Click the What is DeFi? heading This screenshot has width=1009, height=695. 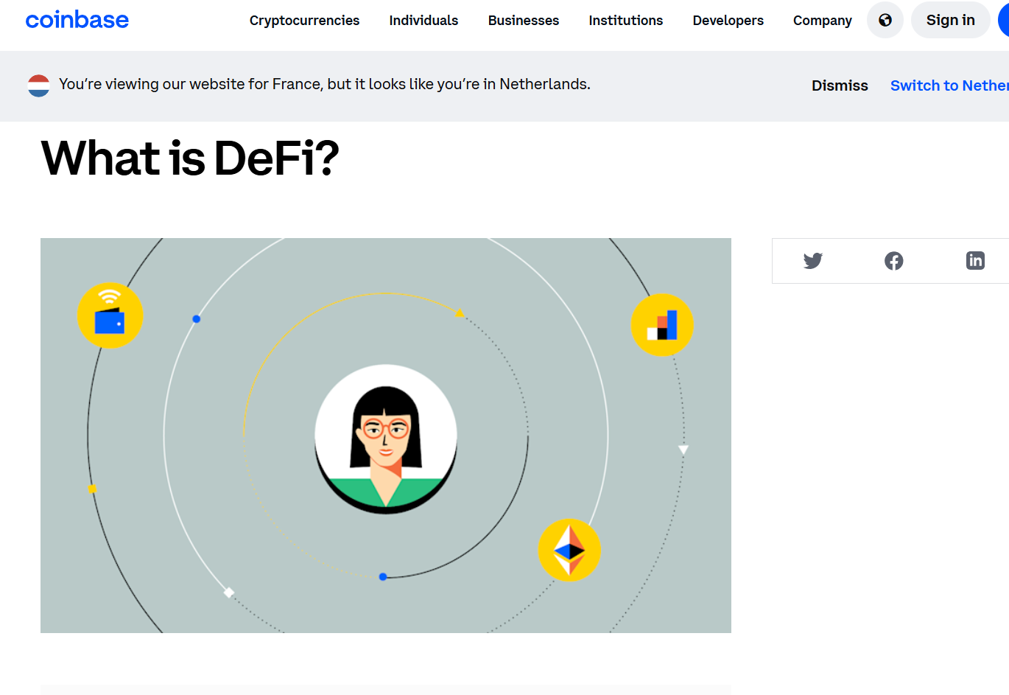pos(190,158)
